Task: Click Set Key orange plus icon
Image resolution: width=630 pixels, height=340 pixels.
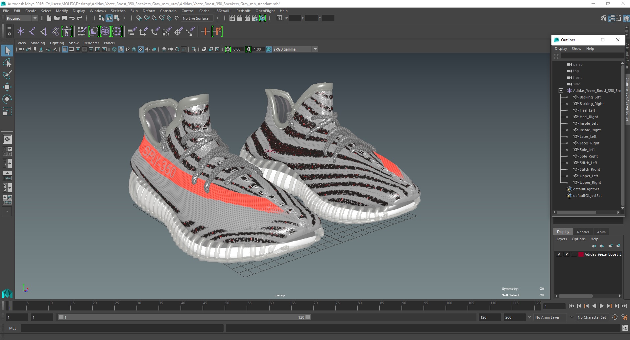Action: pyautogui.click(x=206, y=32)
